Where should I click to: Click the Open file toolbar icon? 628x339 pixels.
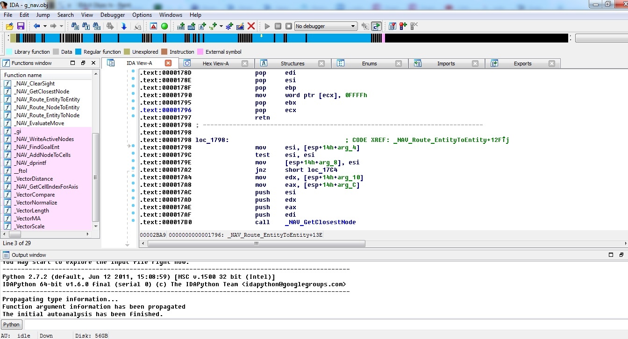coord(9,26)
